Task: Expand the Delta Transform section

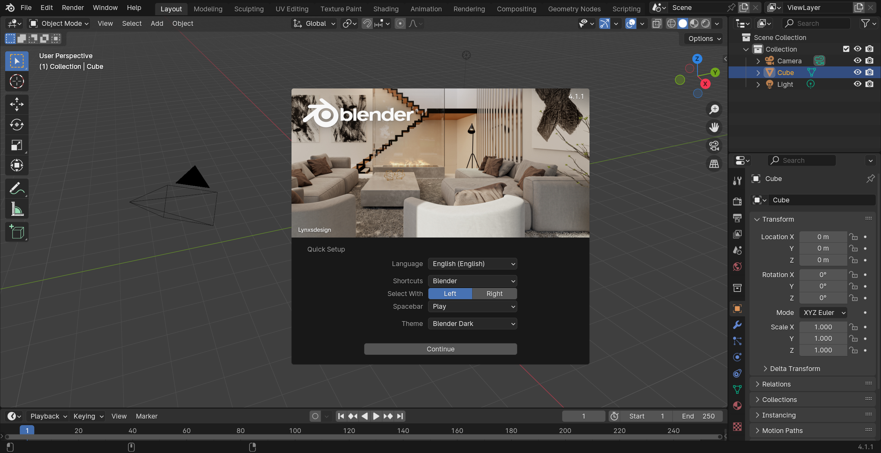Action: pyautogui.click(x=795, y=369)
